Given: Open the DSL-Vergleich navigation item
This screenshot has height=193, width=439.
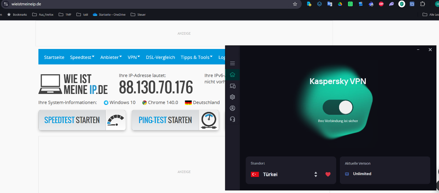Looking at the screenshot, I should (x=160, y=57).
